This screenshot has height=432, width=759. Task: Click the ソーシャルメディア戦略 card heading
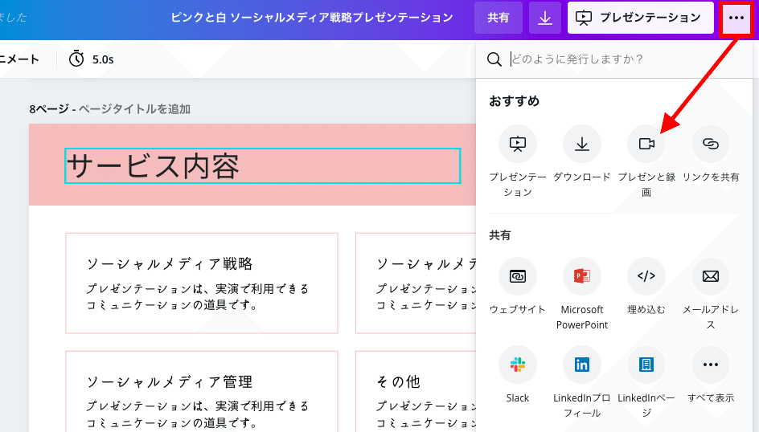click(x=170, y=264)
